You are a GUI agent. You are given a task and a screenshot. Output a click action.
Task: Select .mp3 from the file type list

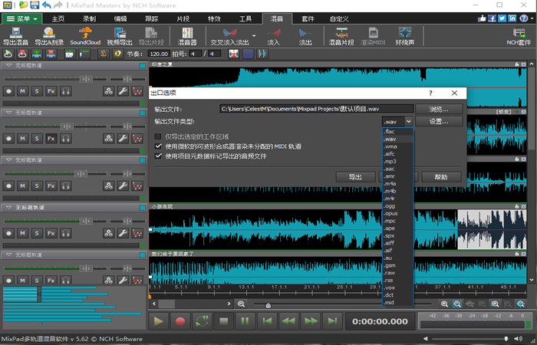tap(398, 161)
